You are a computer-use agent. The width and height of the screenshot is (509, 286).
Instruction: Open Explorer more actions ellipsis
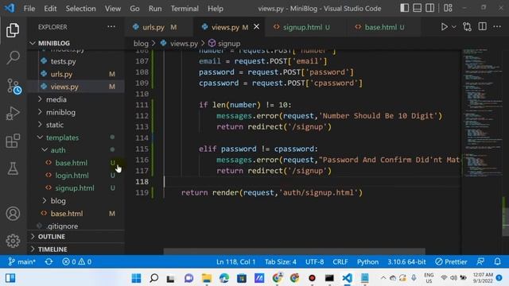click(x=111, y=27)
